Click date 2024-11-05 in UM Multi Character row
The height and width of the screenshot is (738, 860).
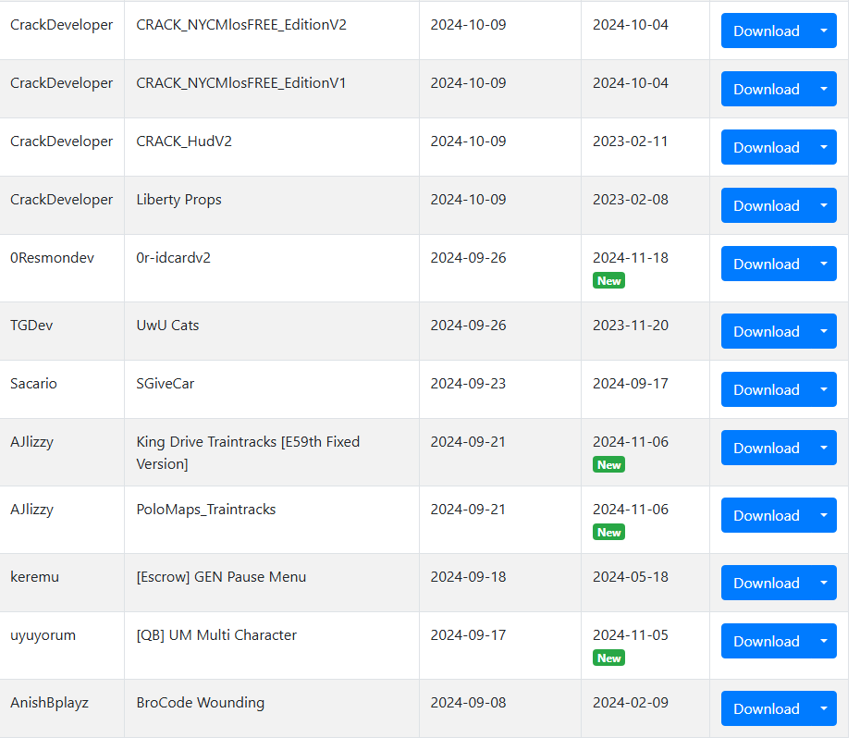coord(631,634)
